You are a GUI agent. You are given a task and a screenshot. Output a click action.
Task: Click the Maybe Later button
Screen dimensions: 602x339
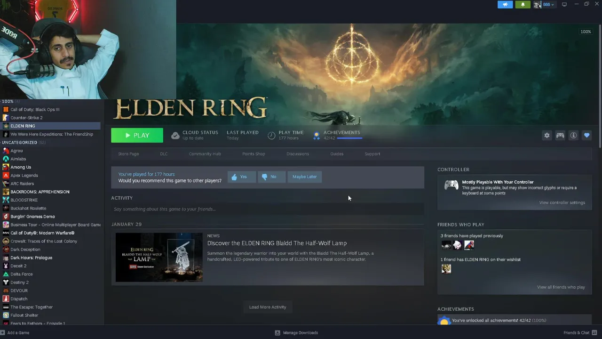[x=304, y=177]
